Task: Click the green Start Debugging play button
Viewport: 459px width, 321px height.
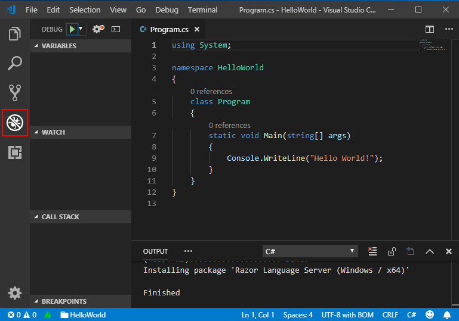Action: [x=72, y=29]
